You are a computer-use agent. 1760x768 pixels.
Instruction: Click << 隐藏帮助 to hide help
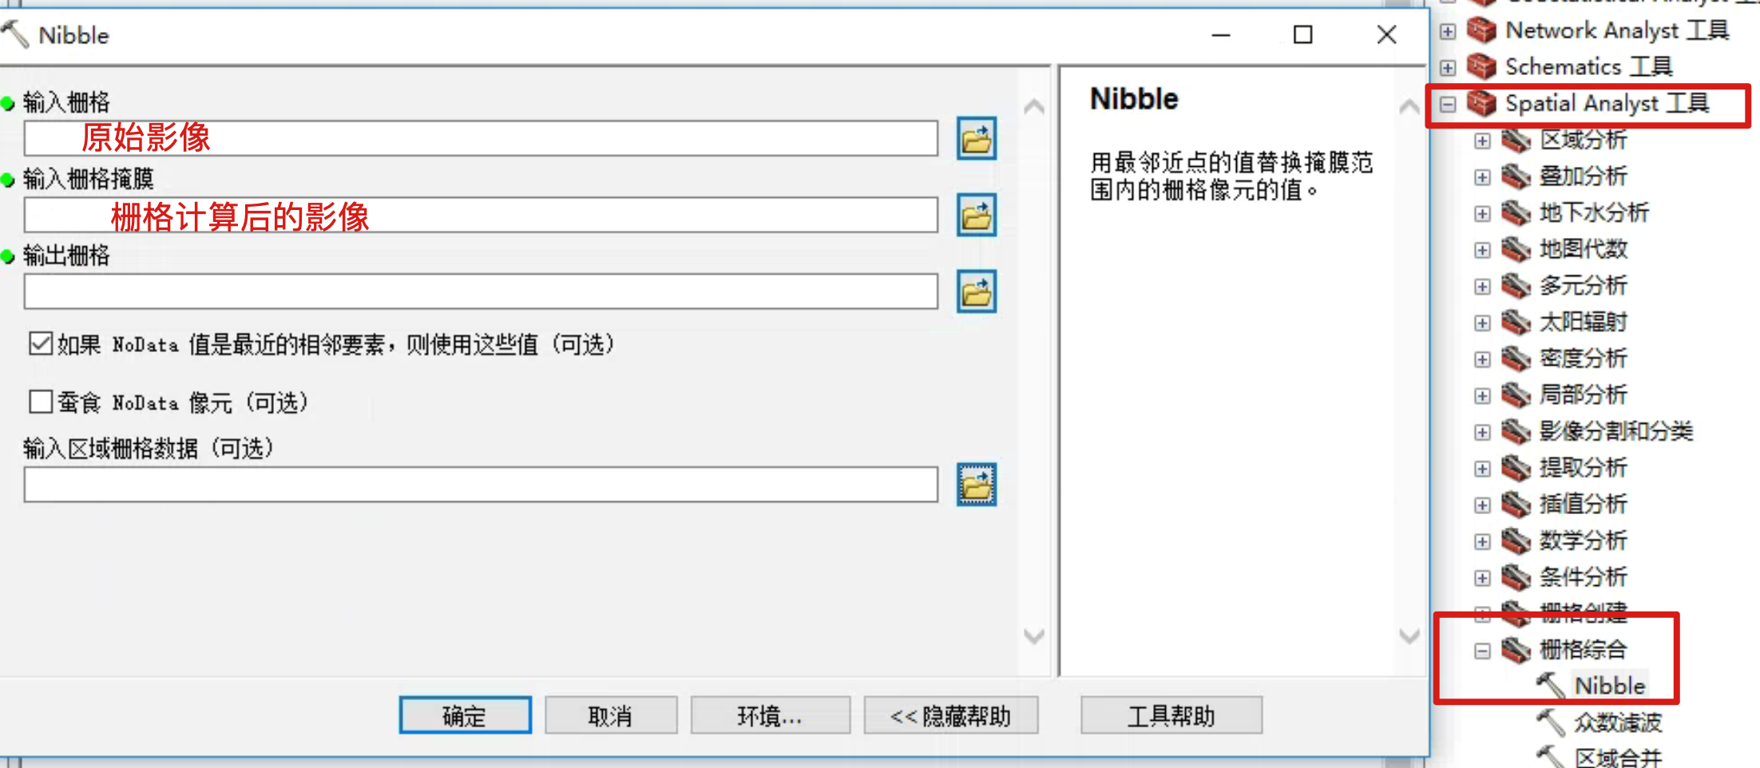[x=950, y=715]
